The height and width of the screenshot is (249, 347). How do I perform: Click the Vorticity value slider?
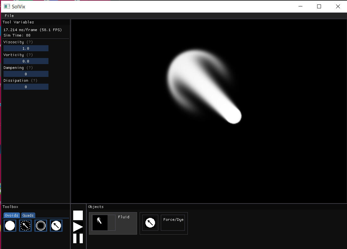click(x=26, y=61)
